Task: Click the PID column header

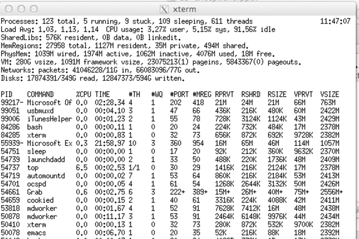Action: (x=7, y=94)
